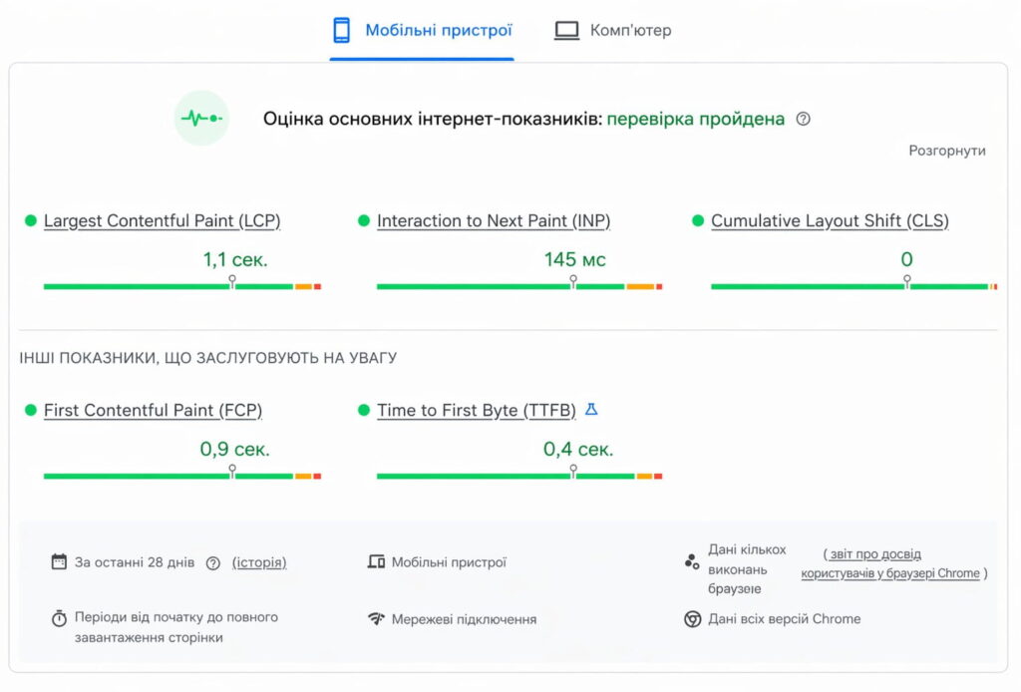Switch to the "Мобільні пристрої" tab
This screenshot has height=692, width=1021.
(x=422, y=30)
